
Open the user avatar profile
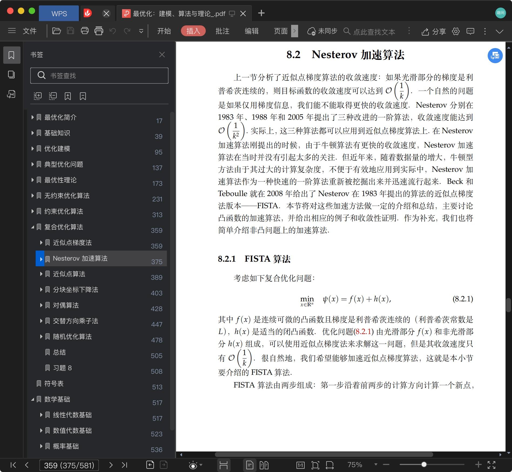coord(500,13)
